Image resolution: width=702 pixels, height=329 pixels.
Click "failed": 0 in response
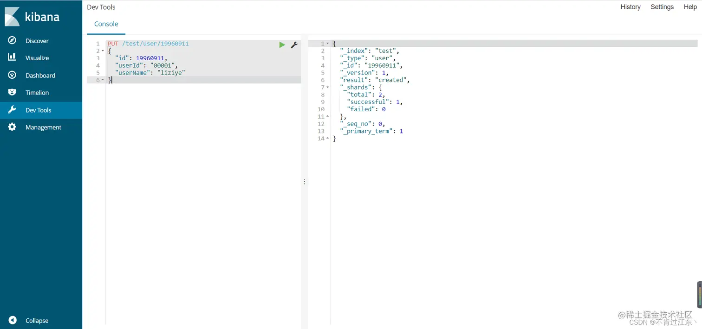point(366,109)
